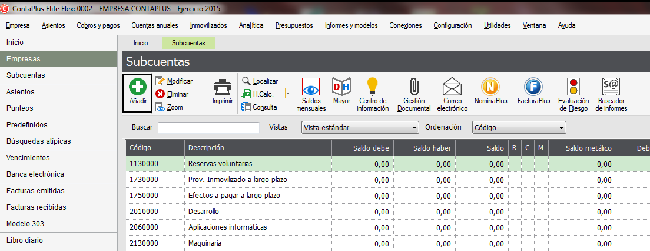This screenshot has height=251, width=650.
Task: Click the Descripción column header
Action: click(258, 148)
